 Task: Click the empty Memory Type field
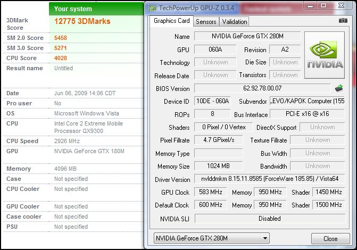(x=219, y=153)
